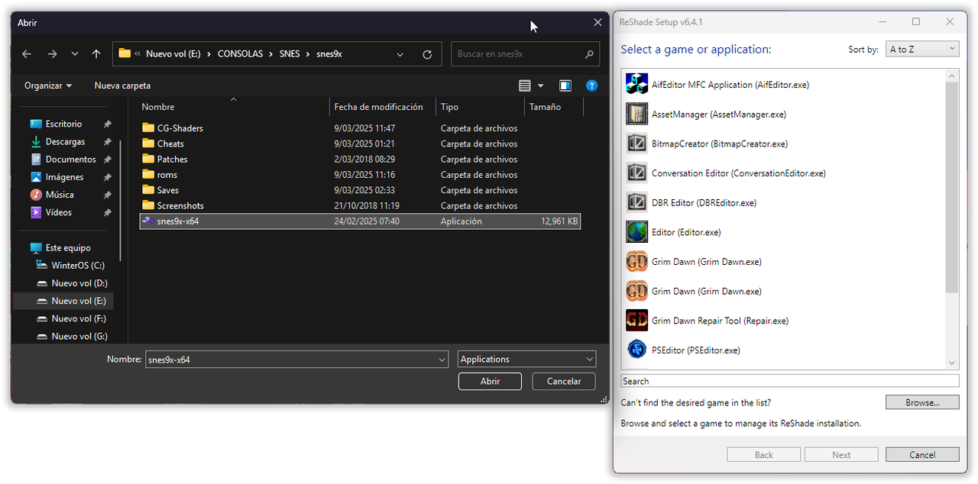
Task: Open the Applications file type dropdown
Action: (x=527, y=360)
